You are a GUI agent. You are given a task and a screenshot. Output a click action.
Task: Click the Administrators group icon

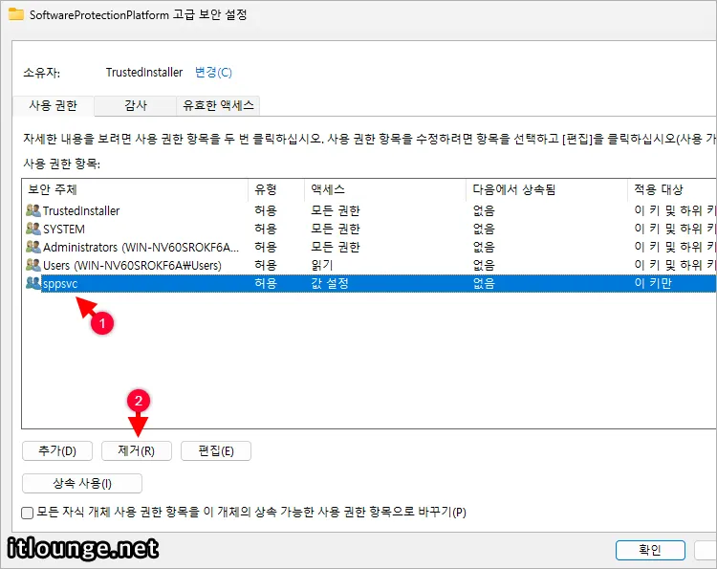click(33, 247)
